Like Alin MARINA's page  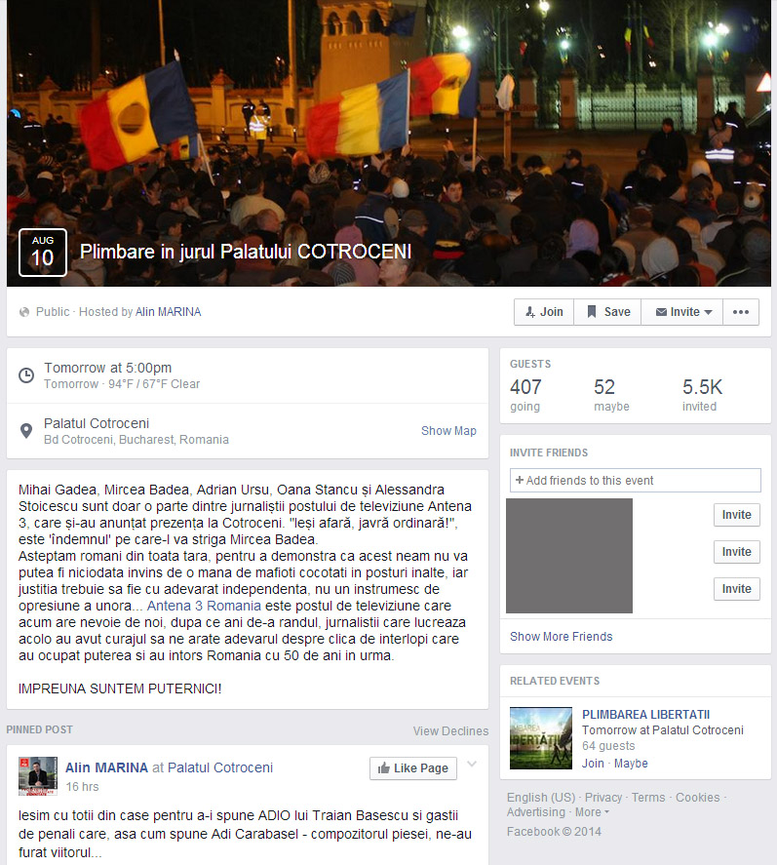pyautogui.click(x=413, y=767)
